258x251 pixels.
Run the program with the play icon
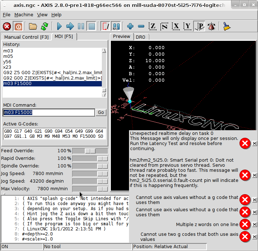click(59, 26)
